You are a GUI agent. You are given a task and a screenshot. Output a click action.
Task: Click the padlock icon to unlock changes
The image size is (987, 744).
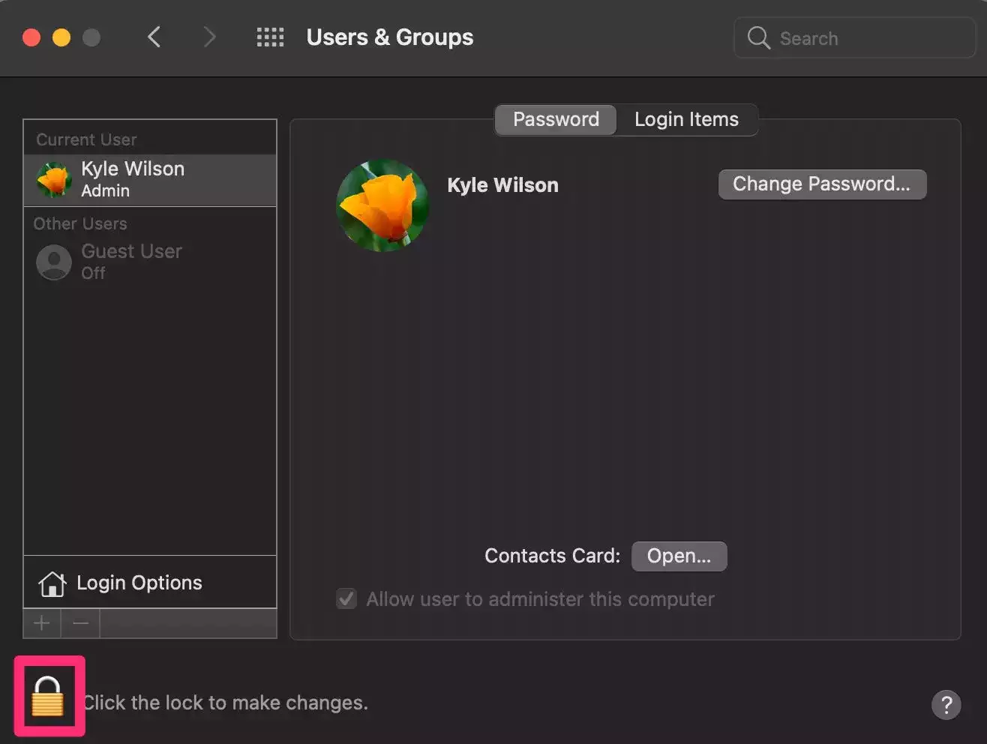47,697
